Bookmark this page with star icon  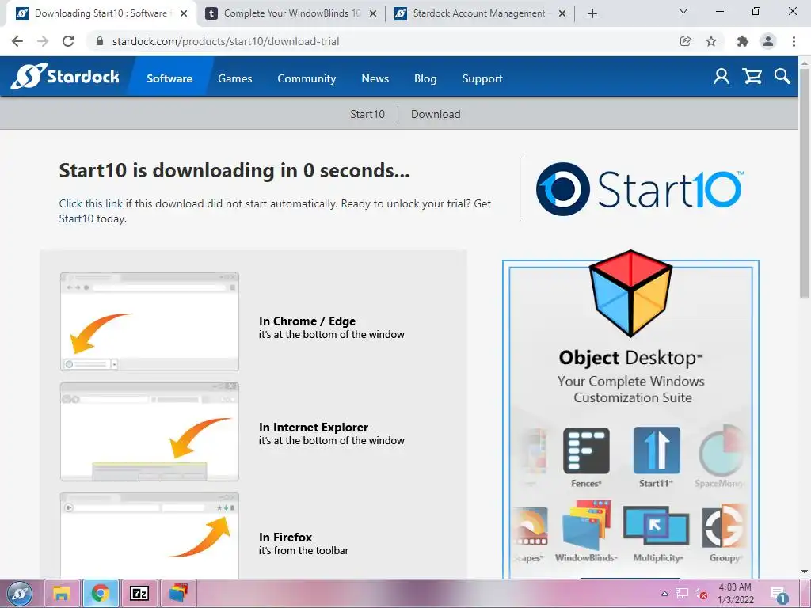click(711, 41)
